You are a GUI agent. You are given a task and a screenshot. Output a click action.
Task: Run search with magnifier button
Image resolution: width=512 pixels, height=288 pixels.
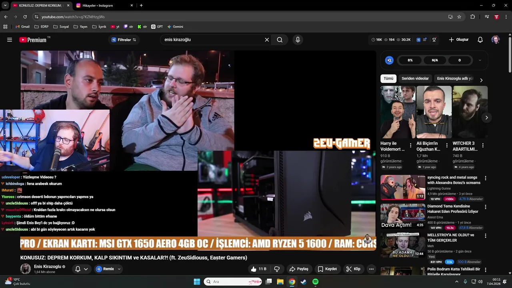pyautogui.click(x=280, y=40)
